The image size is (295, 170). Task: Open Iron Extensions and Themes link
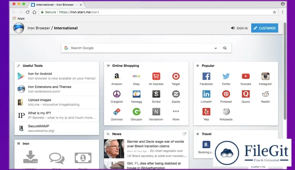tap(57, 89)
